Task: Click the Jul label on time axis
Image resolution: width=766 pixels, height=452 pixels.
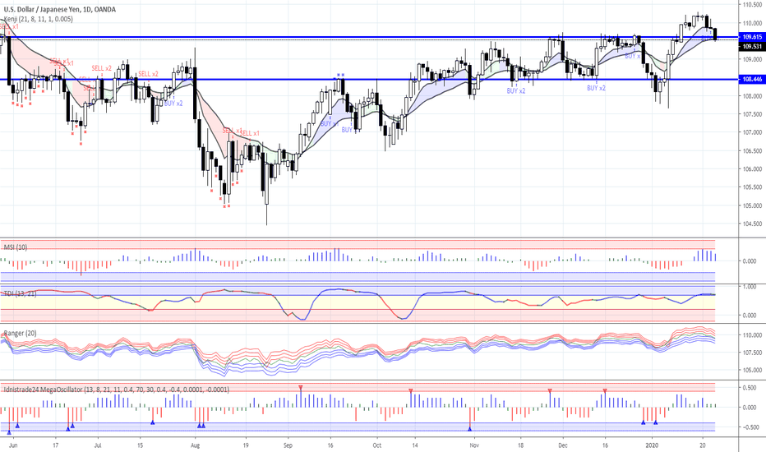Action: [x=98, y=443]
